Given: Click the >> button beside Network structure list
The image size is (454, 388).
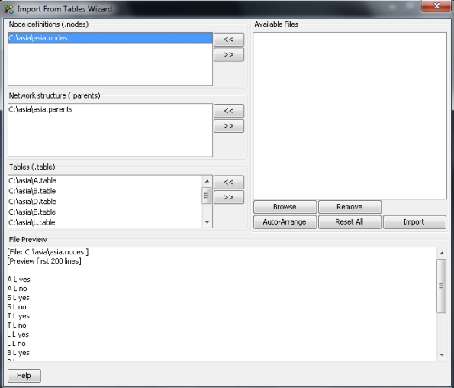Looking at the screenshot, I should [229, 126].
